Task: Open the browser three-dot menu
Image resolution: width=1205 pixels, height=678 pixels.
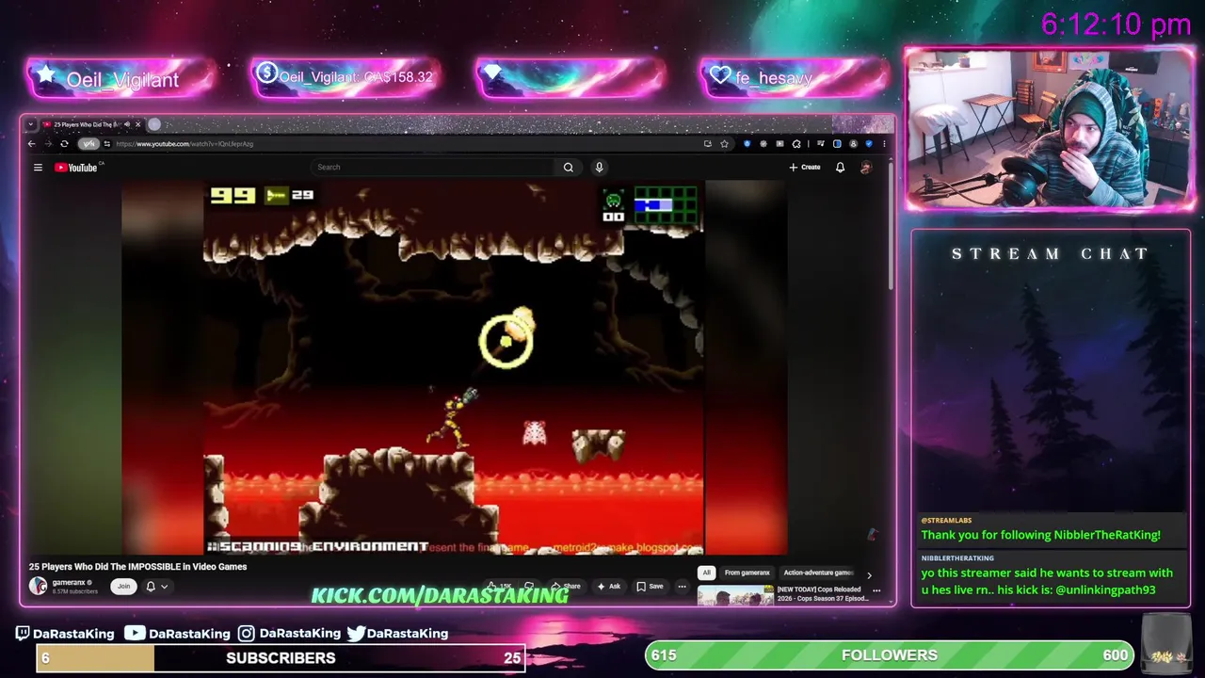Action: tap(884, 144)
